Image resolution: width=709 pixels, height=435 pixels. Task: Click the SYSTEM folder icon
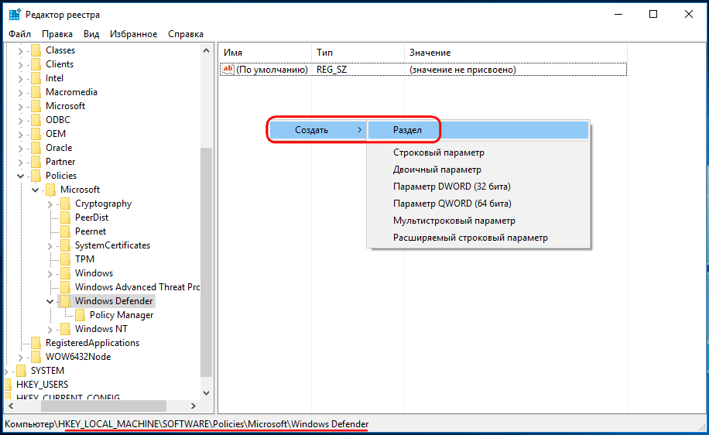pyautogui.click(x=21, y=371)
